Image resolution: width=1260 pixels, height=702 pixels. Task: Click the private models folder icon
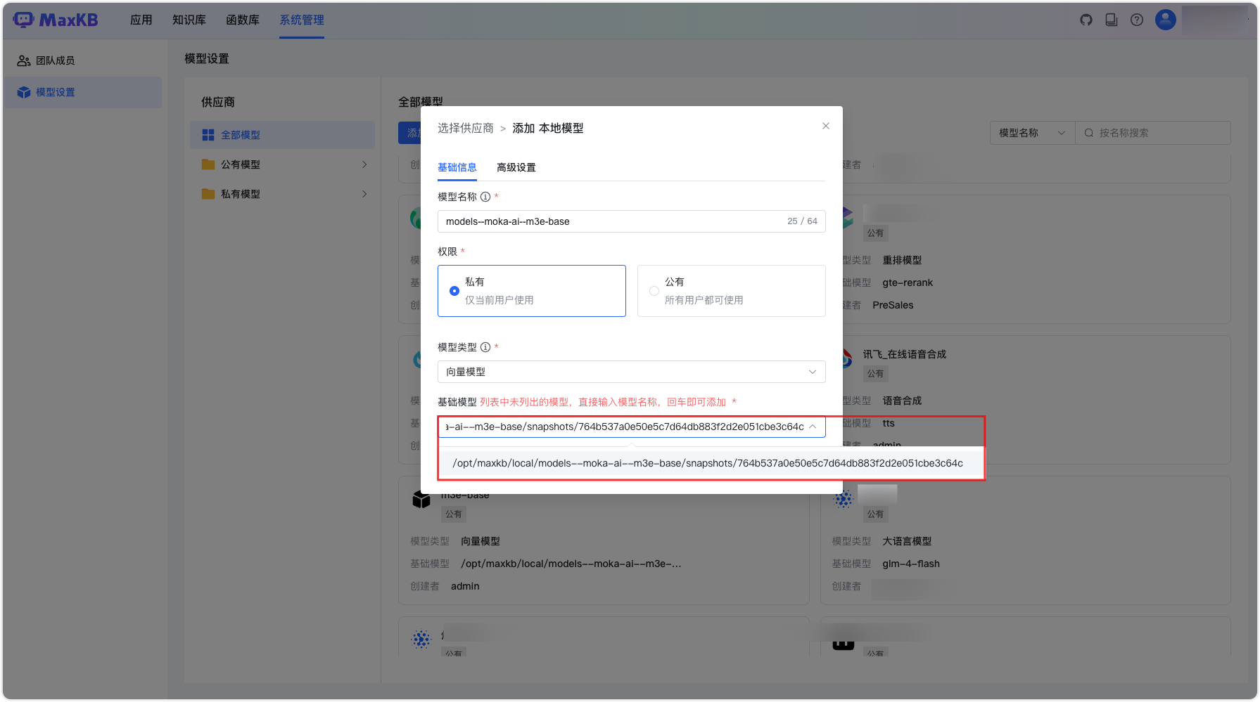(208, 194)
